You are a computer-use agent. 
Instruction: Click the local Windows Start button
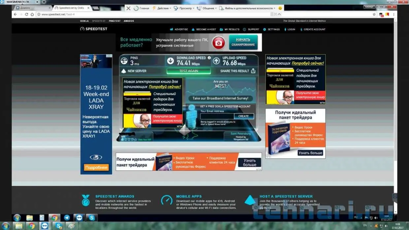point(6,226)
